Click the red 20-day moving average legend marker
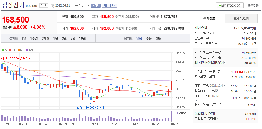This screenshot has width=262, height=129. pos(10,50)
